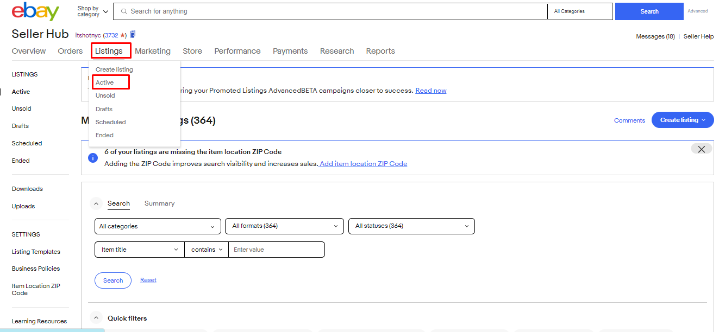Screen dimensions: 719x332
Task: Collapse the Search section chevron
Action: [x=96, y=204]
